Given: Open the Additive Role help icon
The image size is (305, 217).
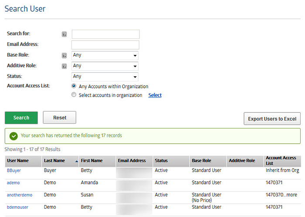Looking at the screenshot, I should (x=64, y=66).
